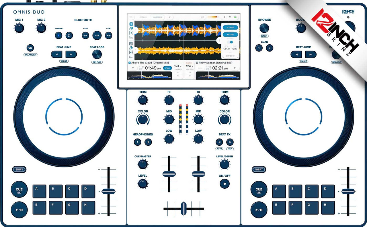The image size is (367, 227).
Task: Click the right deck CUE button
Action: point(259,190)
